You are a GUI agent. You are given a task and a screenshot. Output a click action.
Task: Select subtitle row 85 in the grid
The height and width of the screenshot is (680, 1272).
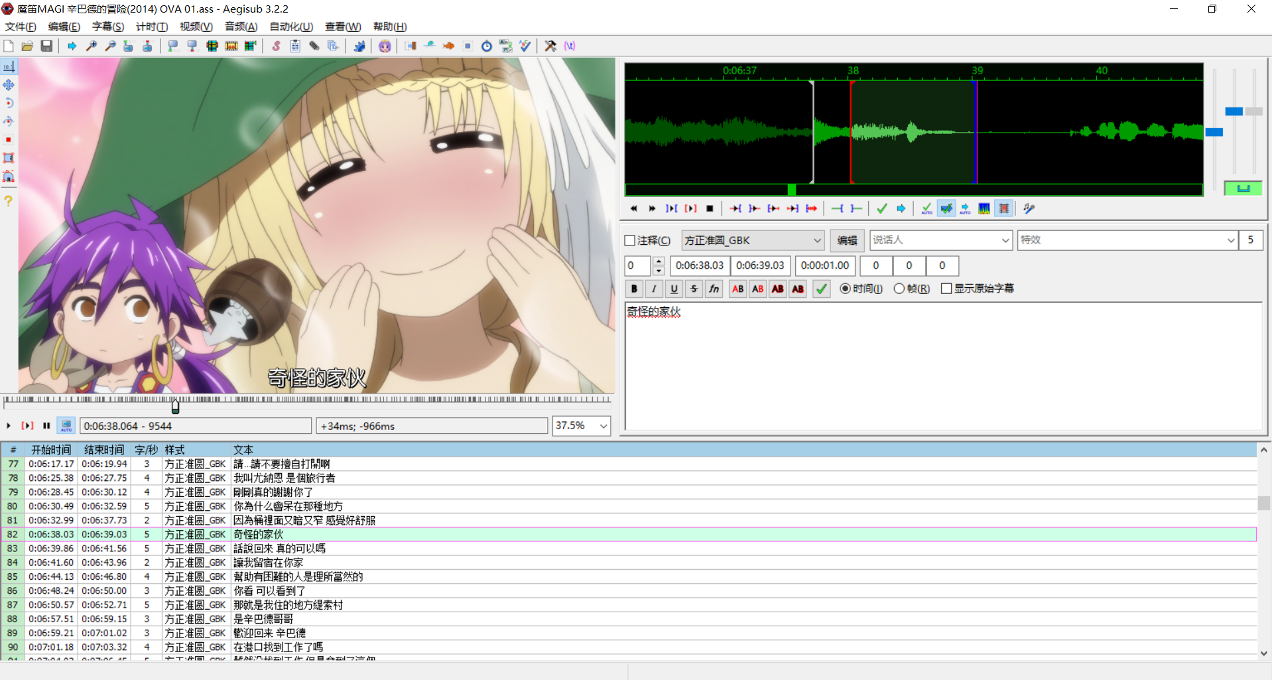click(x=629, y=577)
